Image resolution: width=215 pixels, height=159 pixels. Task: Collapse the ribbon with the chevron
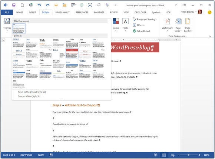[210, 36]
